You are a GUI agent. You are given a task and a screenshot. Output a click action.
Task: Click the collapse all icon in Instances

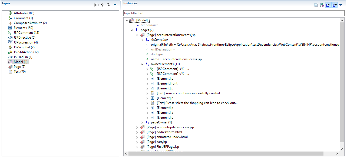(x=316, y=5)
